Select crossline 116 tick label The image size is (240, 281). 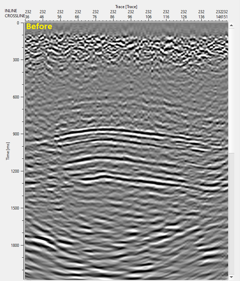[166, 17]
